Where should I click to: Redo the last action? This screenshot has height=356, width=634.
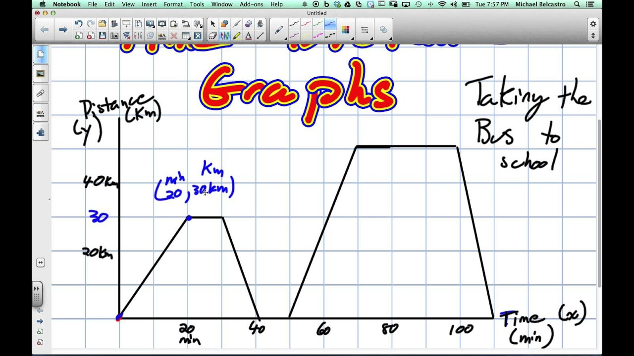(91, 24)
